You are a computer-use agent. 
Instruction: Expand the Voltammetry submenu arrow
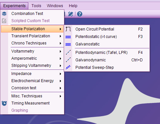click(60, 51)
